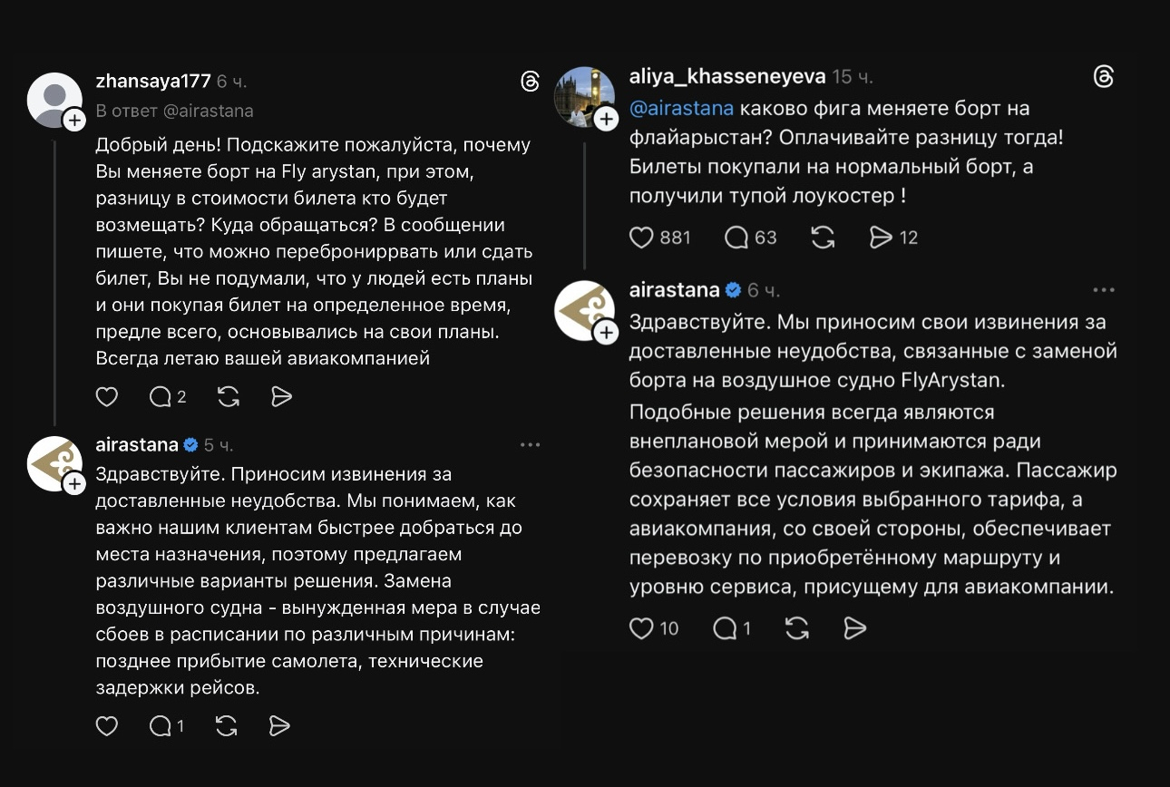
Task: Click the share icon under aliya_khasseneyeva's post
Action: coord(880,237)
